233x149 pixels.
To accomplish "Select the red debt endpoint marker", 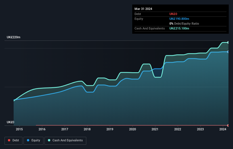I will 228,125.
